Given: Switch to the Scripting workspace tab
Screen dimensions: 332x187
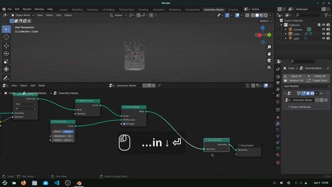Looking at the screenshot, I should pyautogui.click(x=233, y=9).
